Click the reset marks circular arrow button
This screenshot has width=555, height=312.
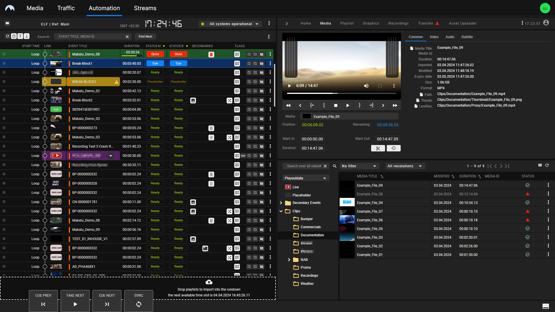(393, 148)
